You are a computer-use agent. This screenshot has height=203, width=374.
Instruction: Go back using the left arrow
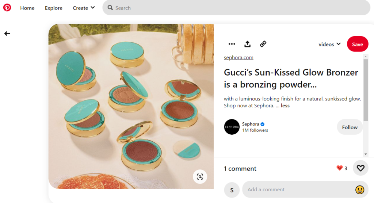pos(7,34)
